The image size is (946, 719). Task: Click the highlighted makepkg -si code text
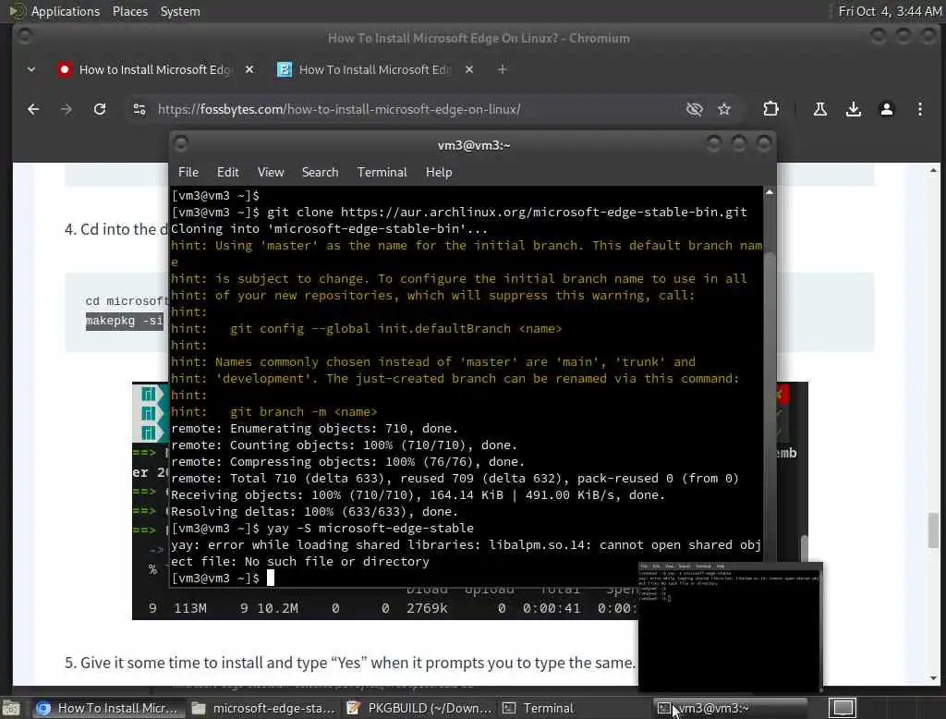(x=125, y=321)
